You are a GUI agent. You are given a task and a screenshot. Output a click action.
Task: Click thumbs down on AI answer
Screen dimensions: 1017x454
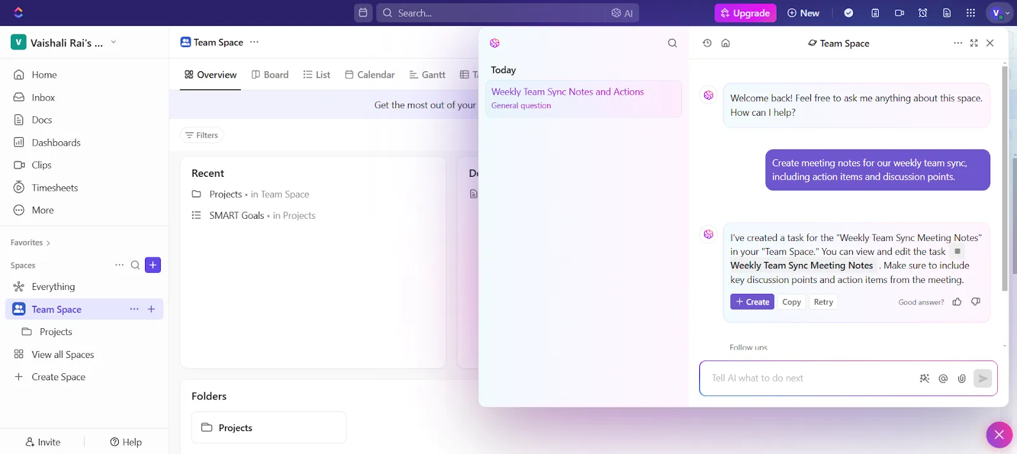click(x=976, y=302)
